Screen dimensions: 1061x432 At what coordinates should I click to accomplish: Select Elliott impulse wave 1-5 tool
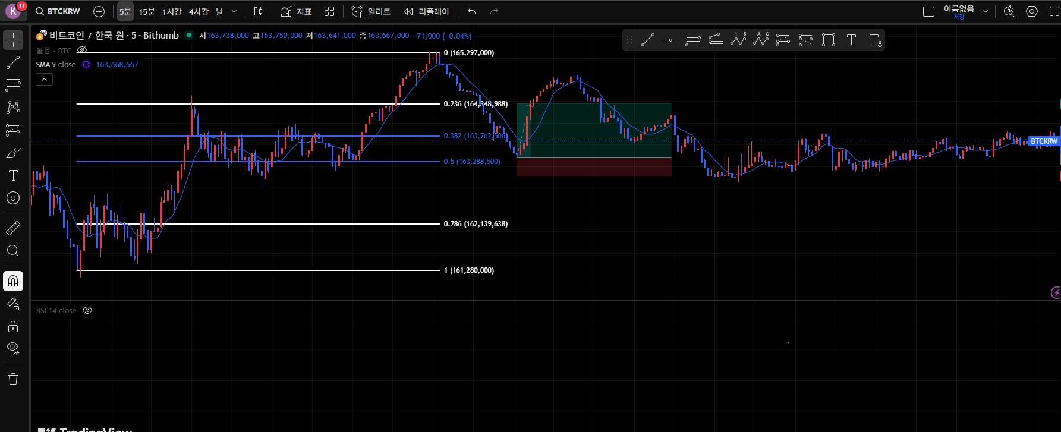[738, 40]
